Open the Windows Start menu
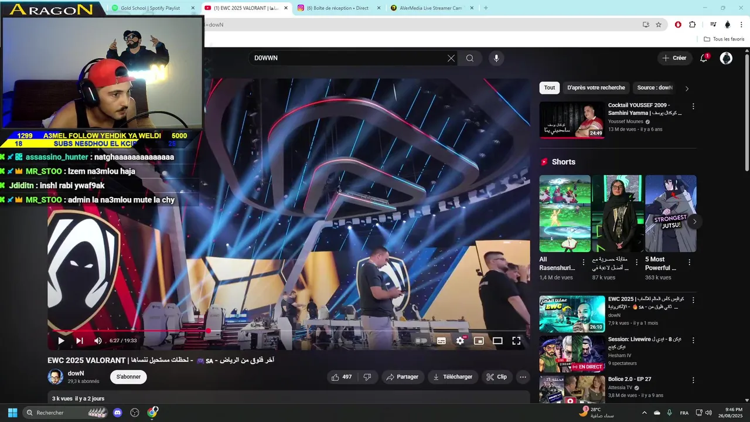The width and height of the screenshot is (750, 422). (12, 413)
